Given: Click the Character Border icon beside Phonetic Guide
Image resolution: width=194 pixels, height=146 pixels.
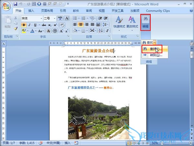Looking at the screenshot, I should pos(67,18).
